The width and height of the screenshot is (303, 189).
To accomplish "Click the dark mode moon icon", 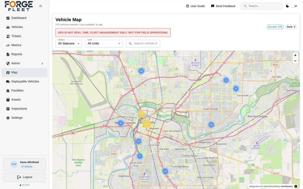I will [287, 6].
